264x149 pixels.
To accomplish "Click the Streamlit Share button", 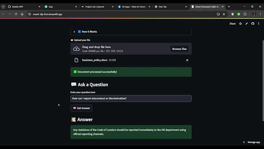I will click(x=232, y=24).
